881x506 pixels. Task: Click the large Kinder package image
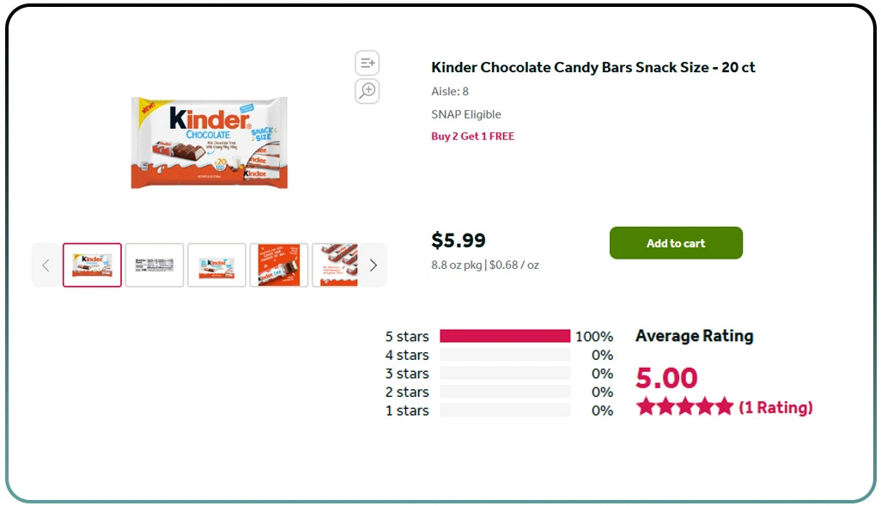pos(210,143)
